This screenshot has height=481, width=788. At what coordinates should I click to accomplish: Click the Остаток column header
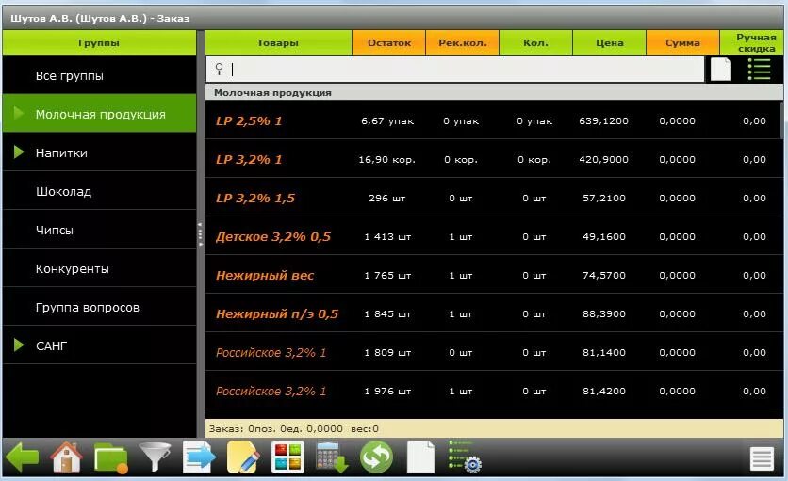tap(389, 42)
